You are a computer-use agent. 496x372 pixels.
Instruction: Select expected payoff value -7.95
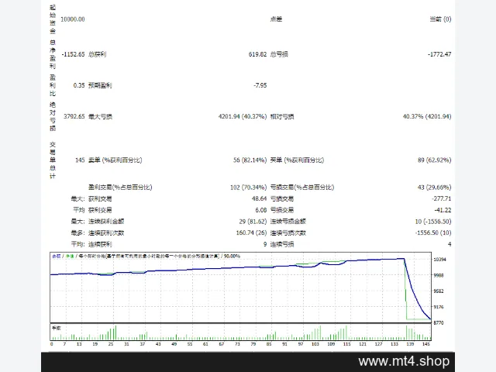click(x=260, y=85)
